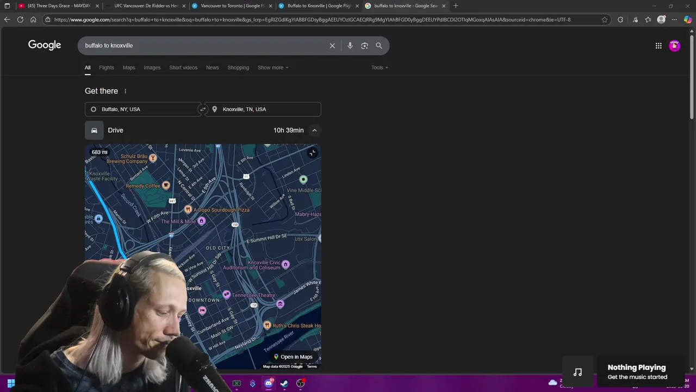The width and height of the screenshot is (696, 392).
Task: Close the Three Days Grace tab
Action: point(97,6)
